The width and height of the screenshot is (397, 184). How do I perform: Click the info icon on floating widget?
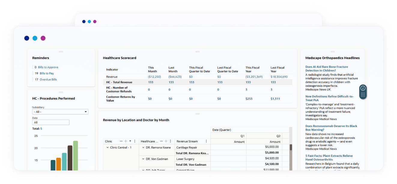[x=363, y=88]
